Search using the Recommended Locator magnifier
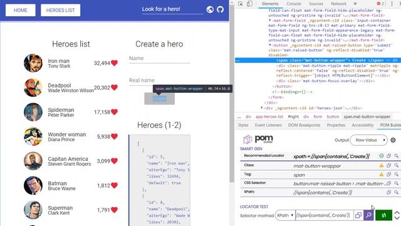Image resolution: width=401 pixels, height=226 pixels. [396, 156]
